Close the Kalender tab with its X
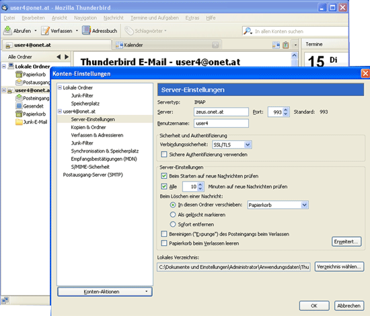The height and width of the screenshot is (316, 370). point(215,45)
